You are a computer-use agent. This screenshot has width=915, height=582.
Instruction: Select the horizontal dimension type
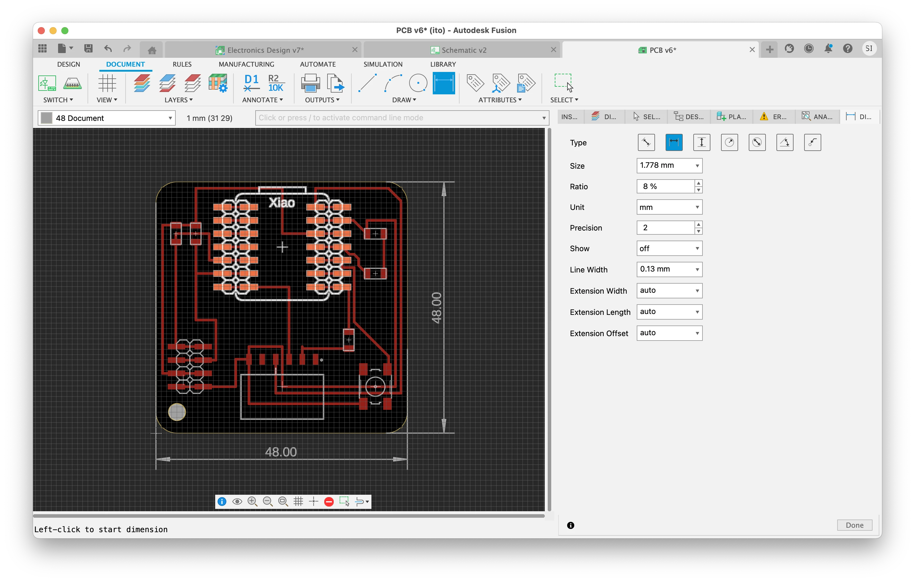pyautogui.click(x=674, y=143)
